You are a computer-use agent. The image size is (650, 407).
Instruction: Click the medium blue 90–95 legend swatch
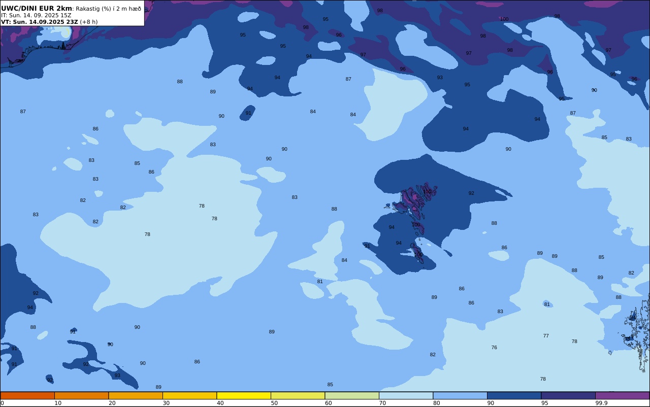[x=514, y=395]
